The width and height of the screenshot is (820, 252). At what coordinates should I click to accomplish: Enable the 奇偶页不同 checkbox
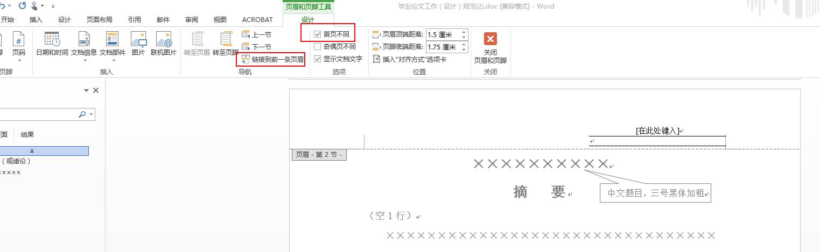(318, 47)
